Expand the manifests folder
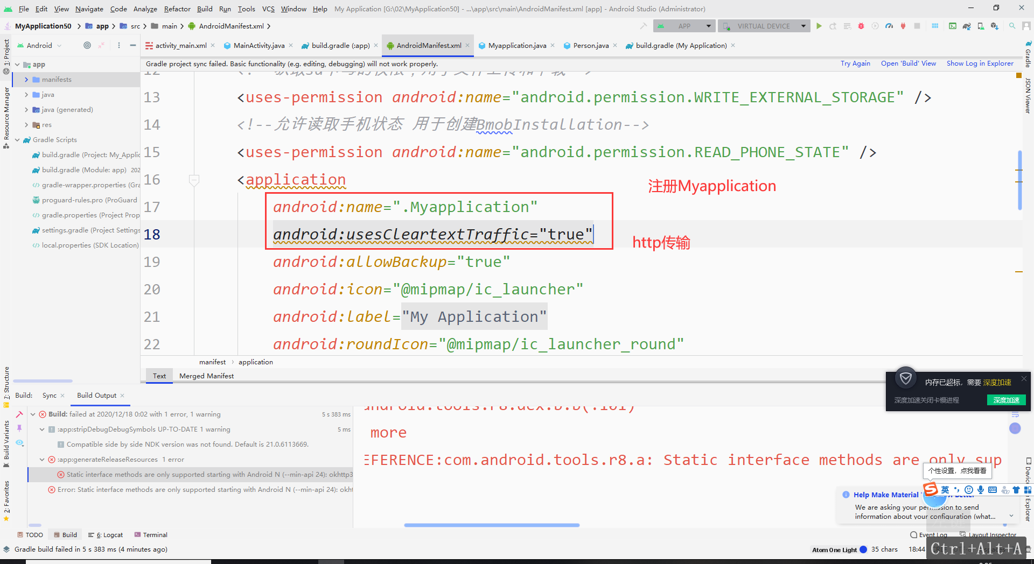The width and height of the screenshot is (1034, 564). [x=26, y=80]
